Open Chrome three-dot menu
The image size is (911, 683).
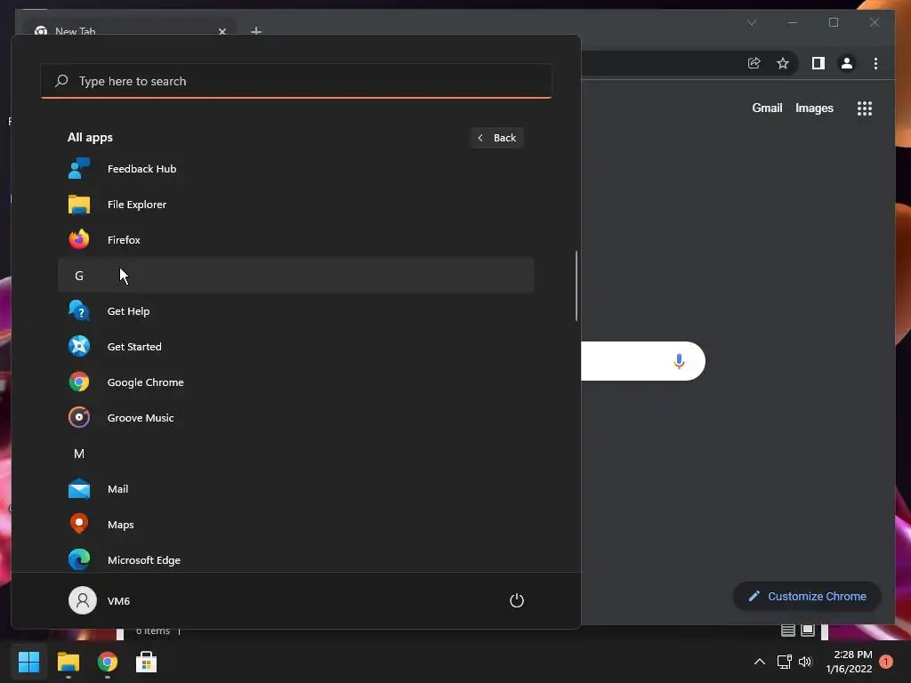click(875, 63)
